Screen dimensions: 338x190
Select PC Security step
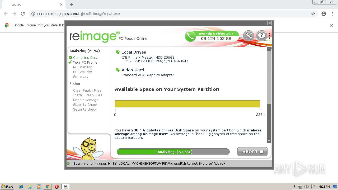82,72
